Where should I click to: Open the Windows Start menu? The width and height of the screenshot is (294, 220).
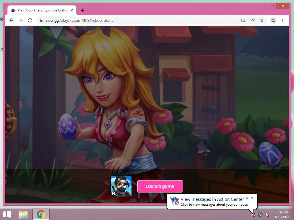(x=7, y=214)
